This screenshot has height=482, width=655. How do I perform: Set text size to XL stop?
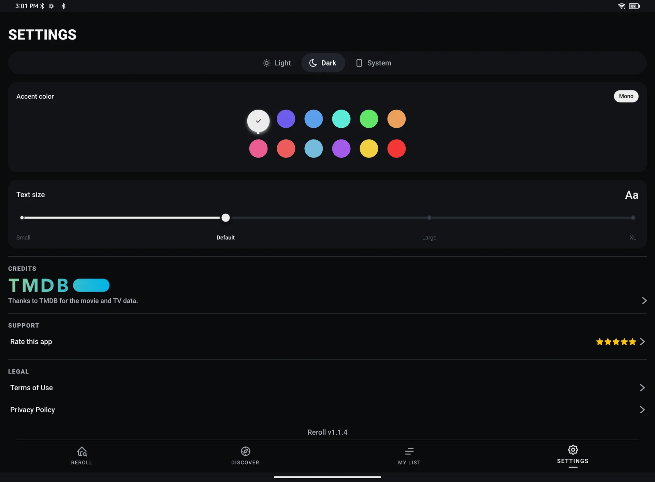(633, 218)
